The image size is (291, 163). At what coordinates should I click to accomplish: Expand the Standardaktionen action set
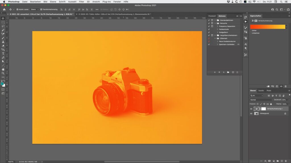(215, 20)
